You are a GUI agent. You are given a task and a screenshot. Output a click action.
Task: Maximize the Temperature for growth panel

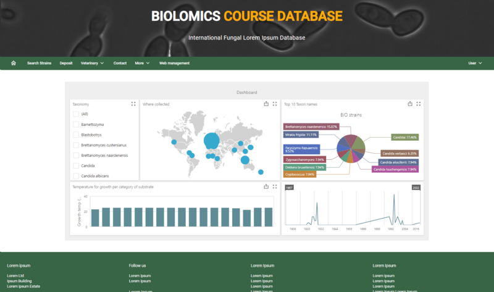point(275,186)
